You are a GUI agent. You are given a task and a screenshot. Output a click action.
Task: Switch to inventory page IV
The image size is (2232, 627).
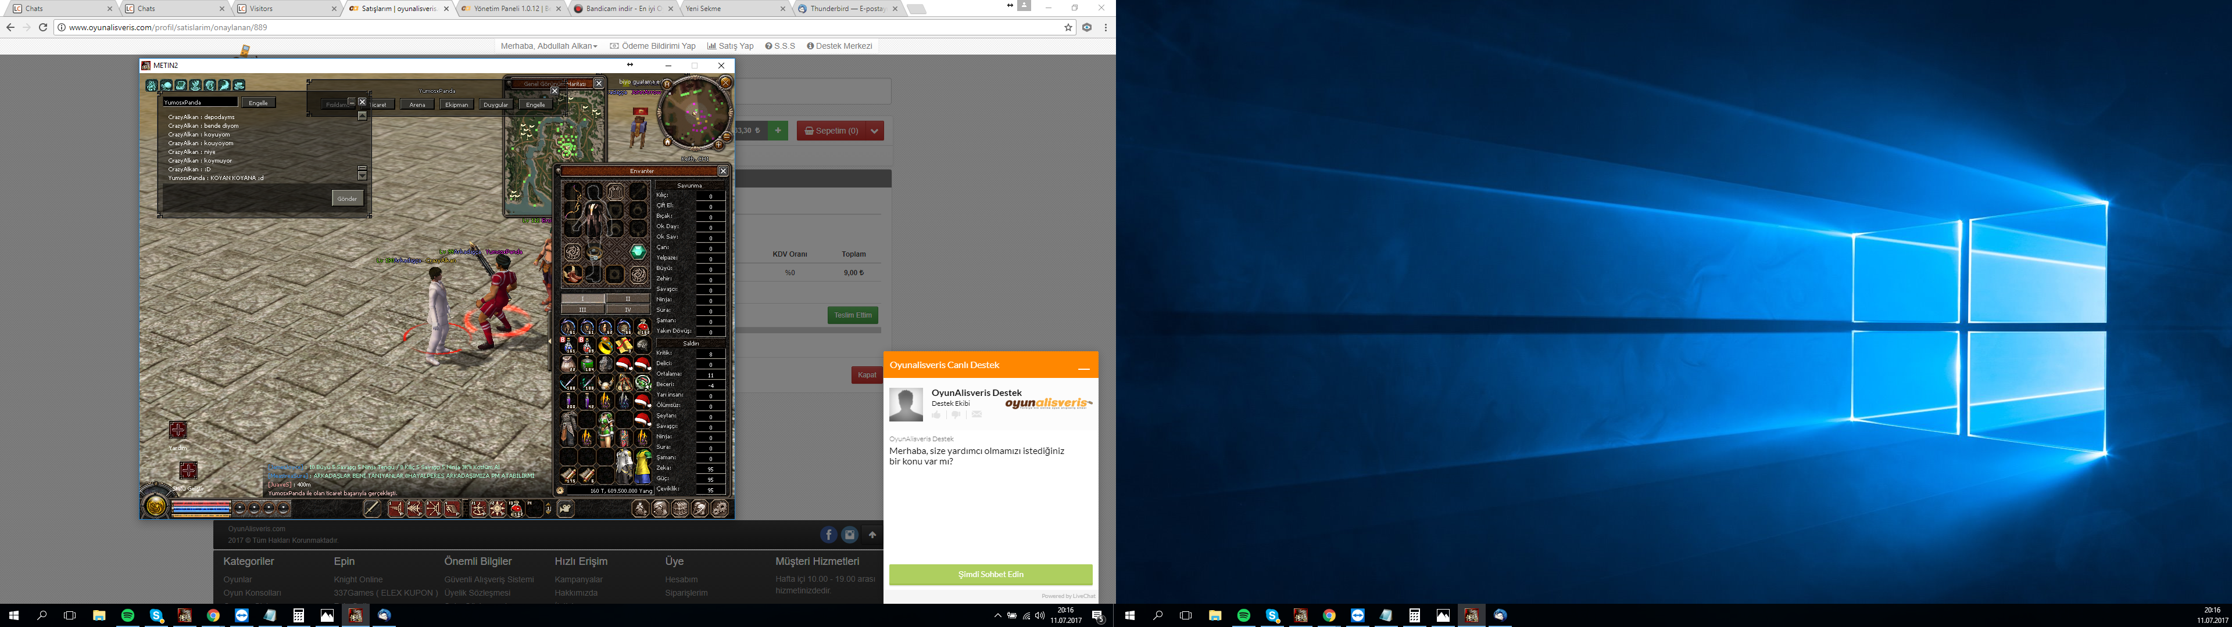pos(628,309)
